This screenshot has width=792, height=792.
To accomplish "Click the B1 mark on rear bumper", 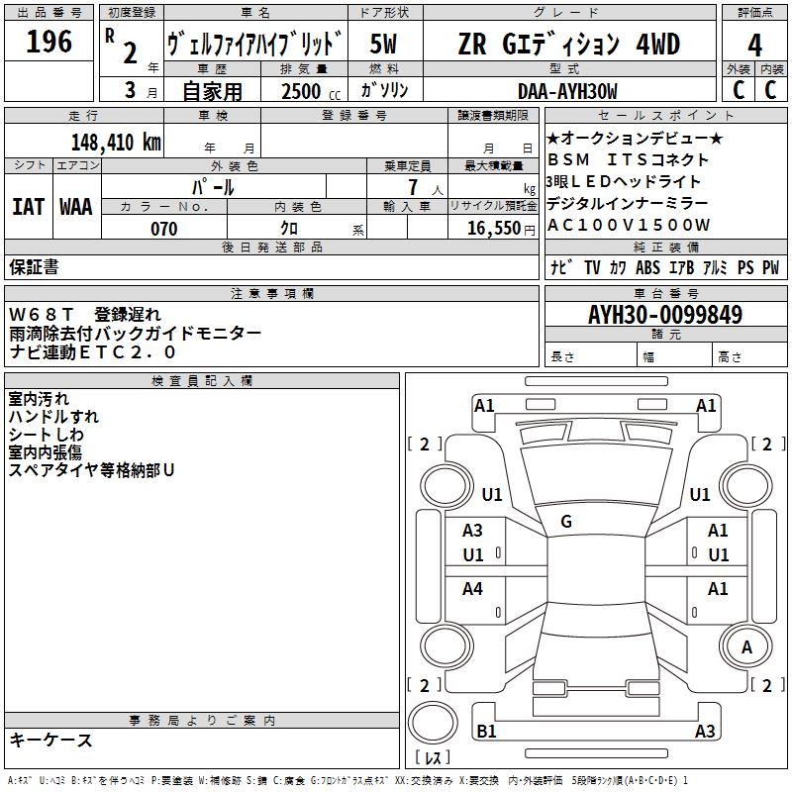I will coord(485,732).
